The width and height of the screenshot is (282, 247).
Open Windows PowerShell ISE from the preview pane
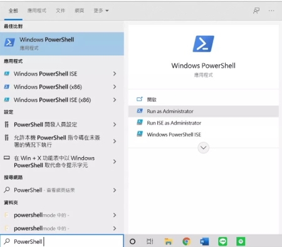[203, 134]
